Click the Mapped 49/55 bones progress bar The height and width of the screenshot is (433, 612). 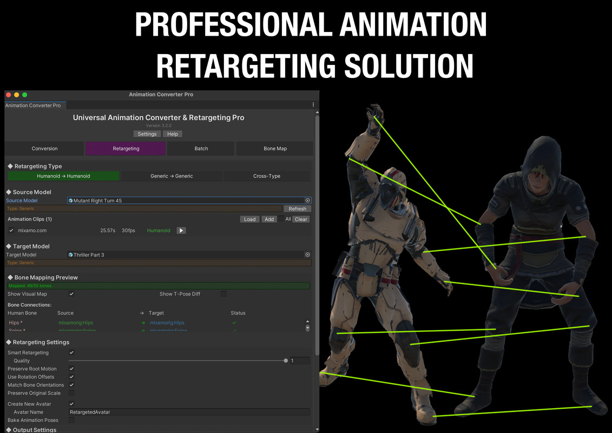159,286
